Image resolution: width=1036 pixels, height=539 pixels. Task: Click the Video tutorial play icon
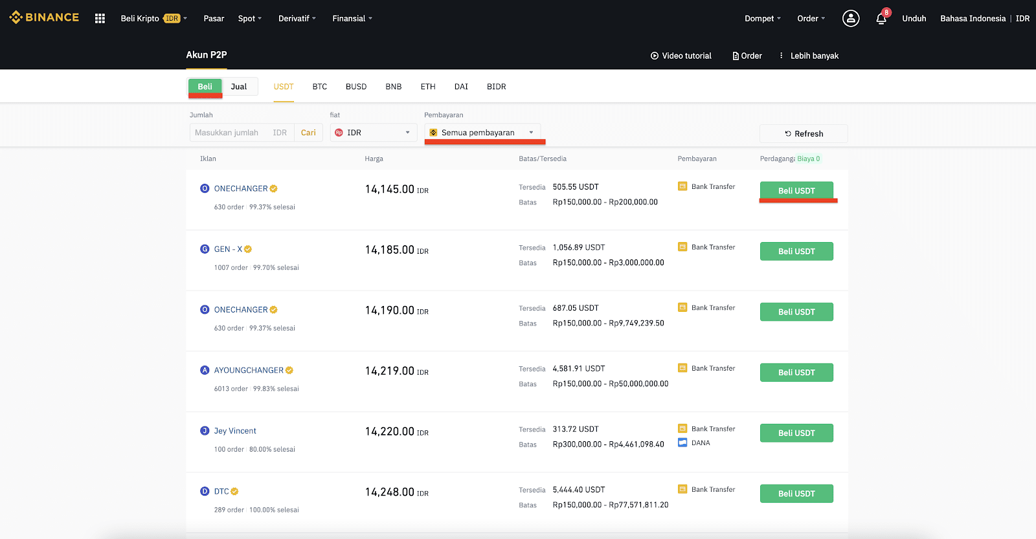pos(655,56)
